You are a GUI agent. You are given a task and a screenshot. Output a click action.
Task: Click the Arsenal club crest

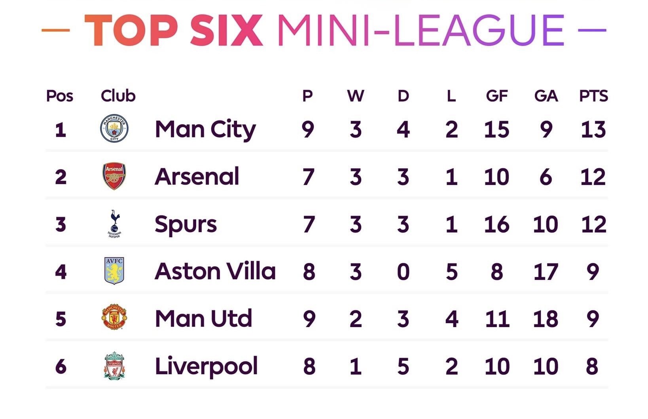pyautogui.click(x=114, y=176)
